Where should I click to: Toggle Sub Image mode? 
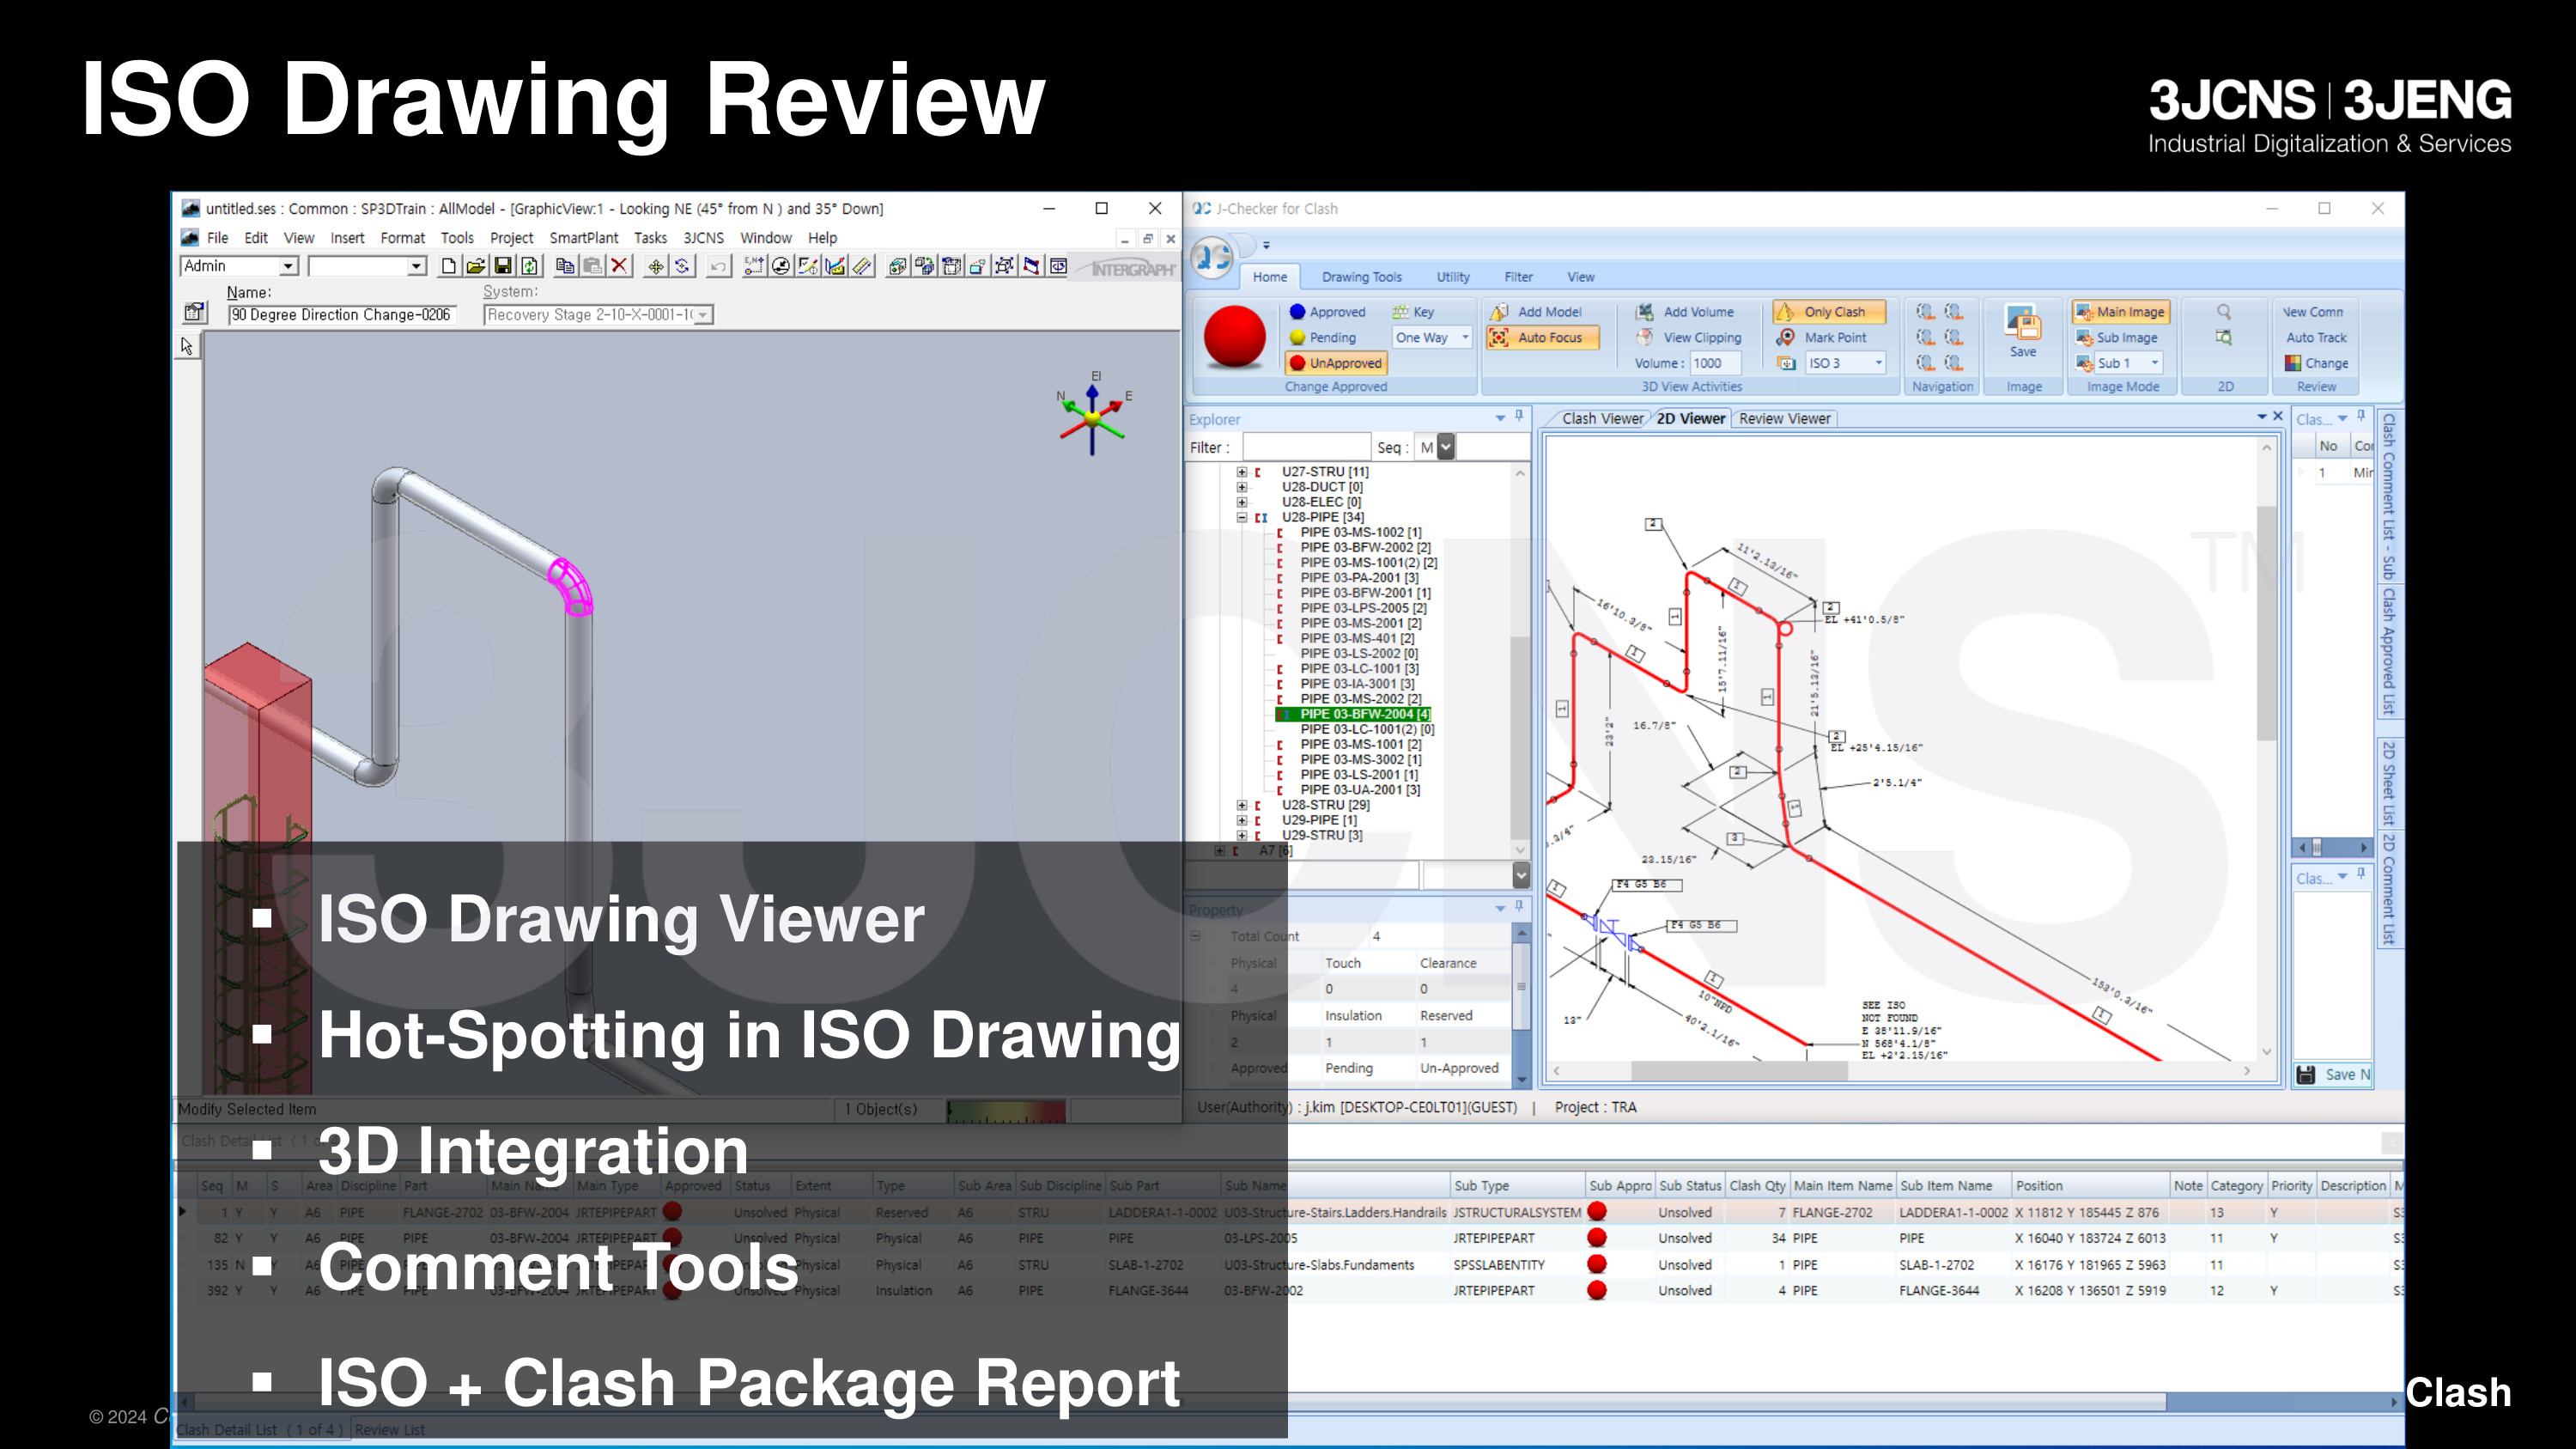coord(2117,338)
